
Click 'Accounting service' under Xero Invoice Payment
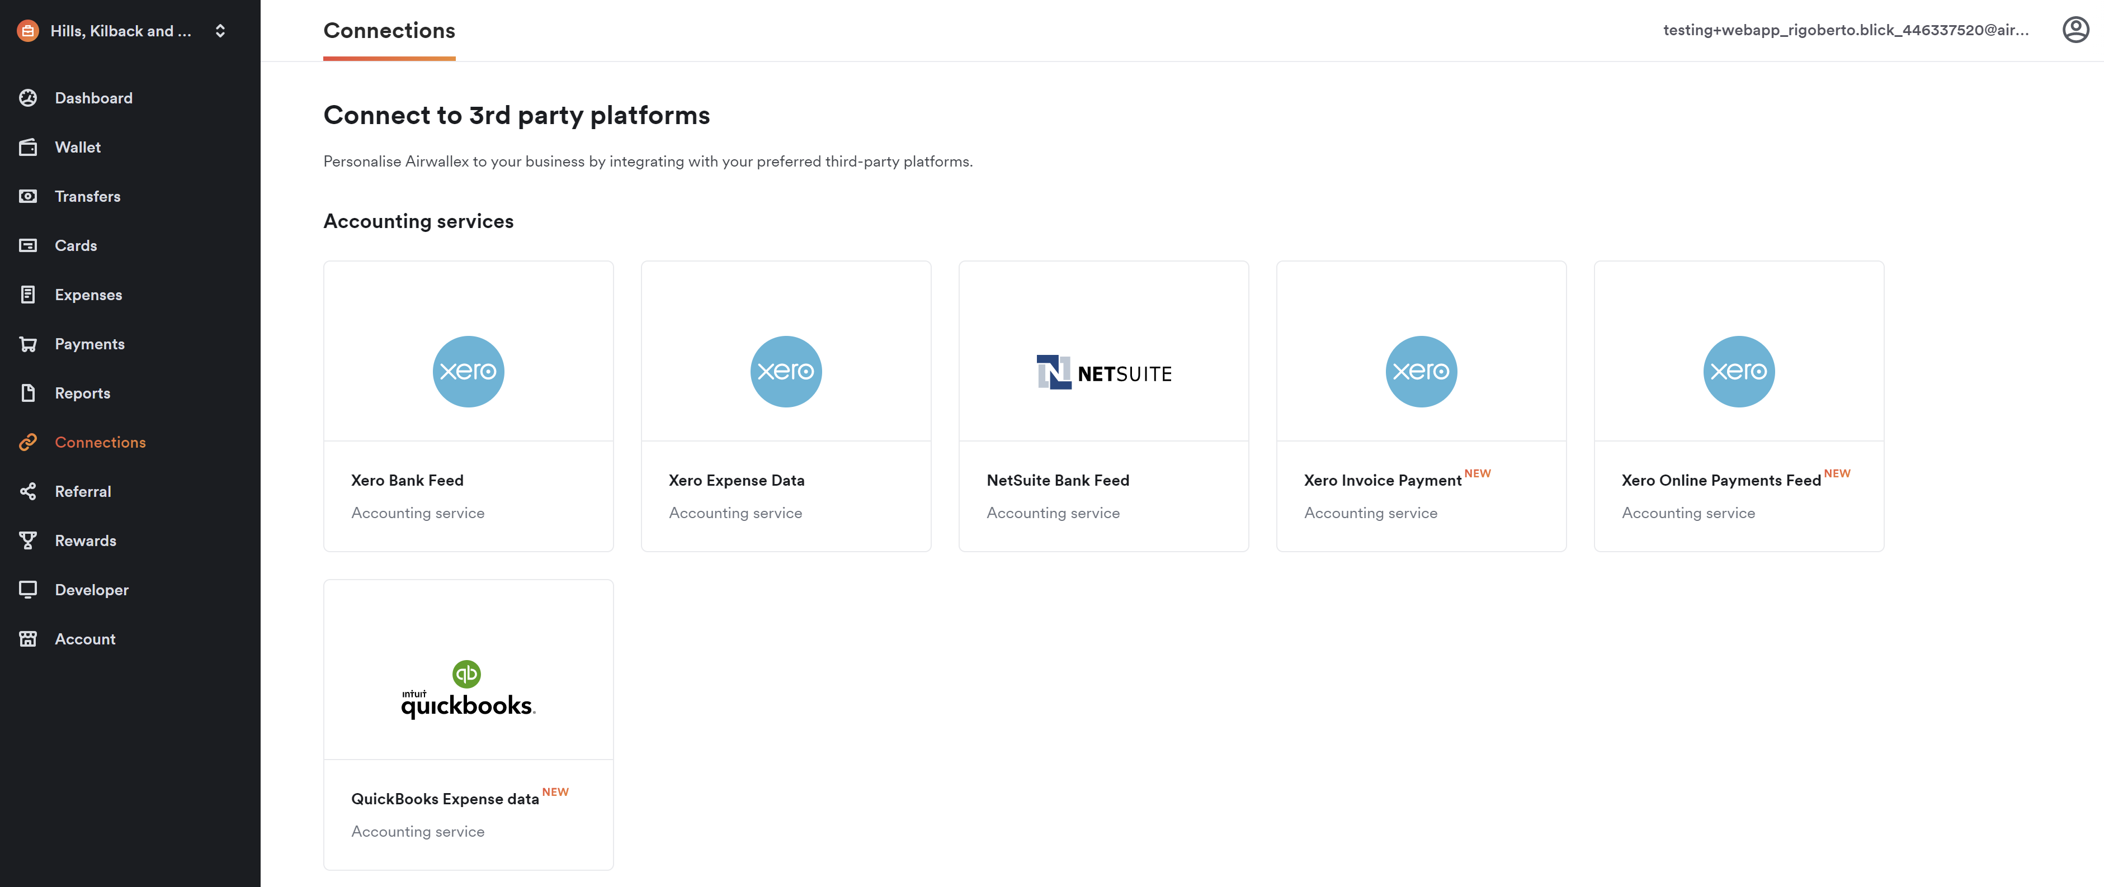1371,513
